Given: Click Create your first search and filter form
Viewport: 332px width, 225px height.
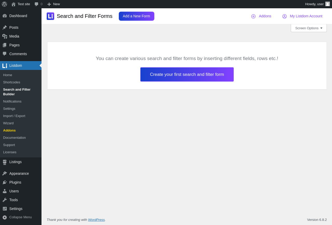Looking at the screenshot, I should point(187,75).
